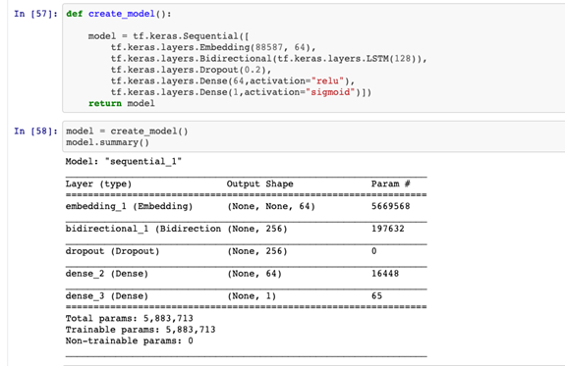Click the dense_2 param count 16448

[x=385, y=274]
